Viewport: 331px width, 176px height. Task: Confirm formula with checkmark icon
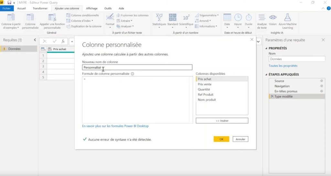(54, 42)
